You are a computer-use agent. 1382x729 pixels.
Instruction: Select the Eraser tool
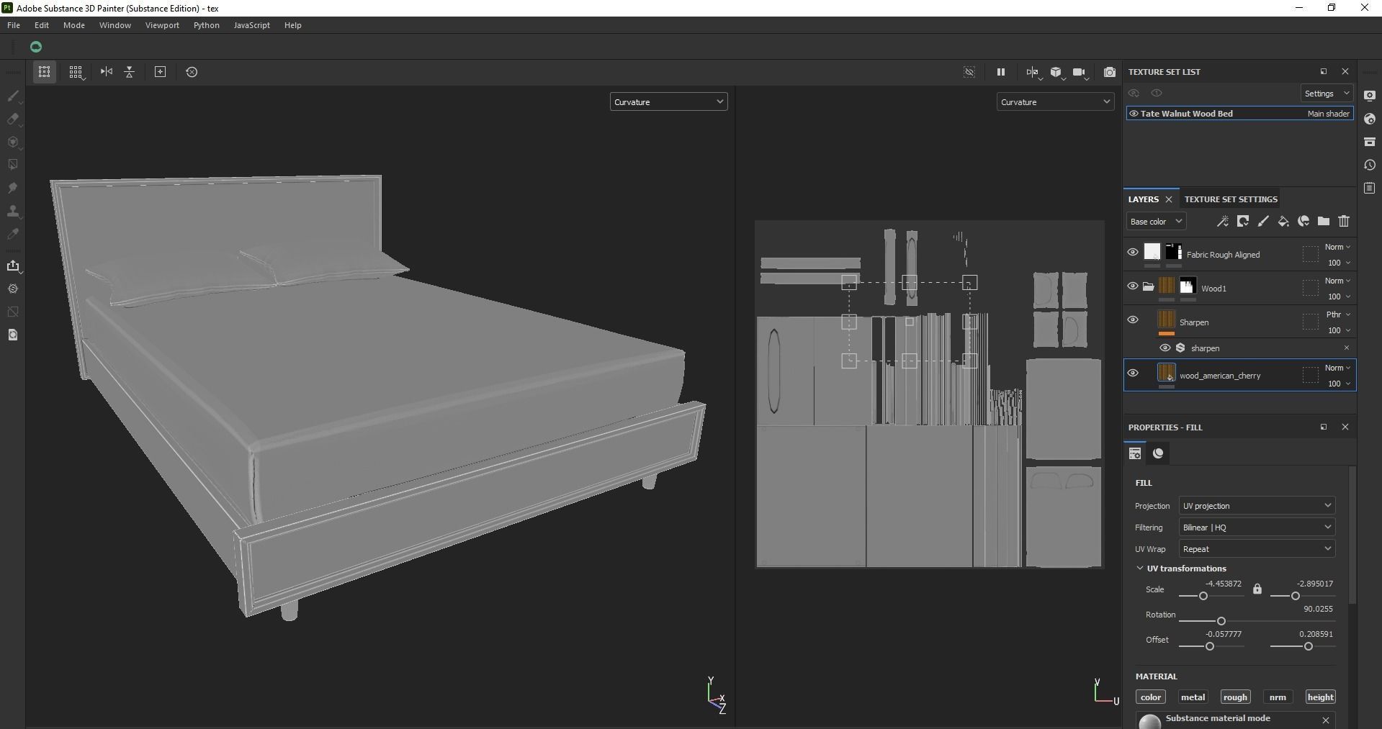12,119
